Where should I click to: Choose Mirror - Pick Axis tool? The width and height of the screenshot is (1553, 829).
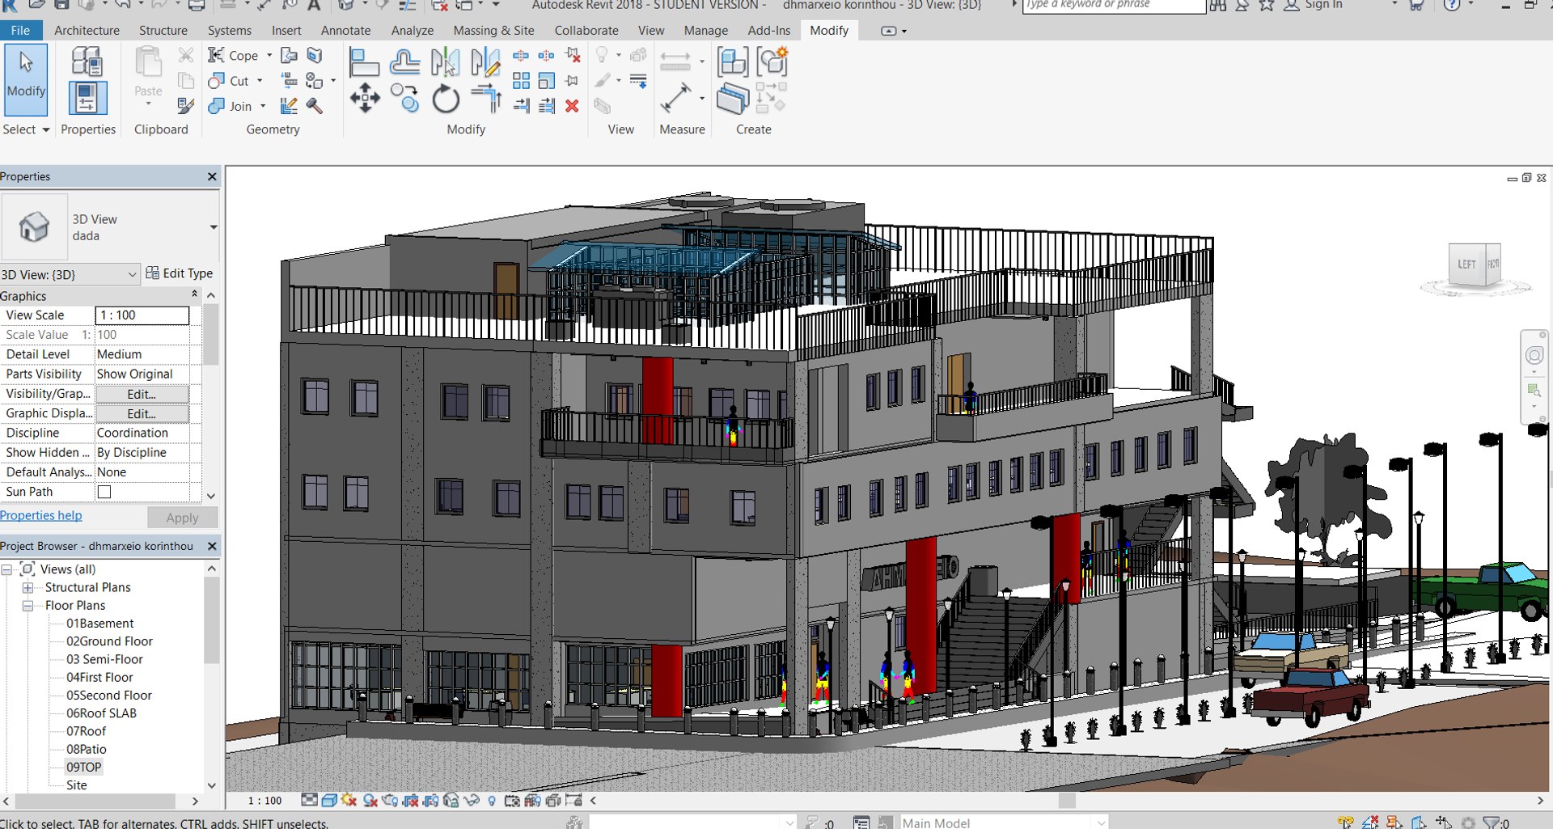445,63
